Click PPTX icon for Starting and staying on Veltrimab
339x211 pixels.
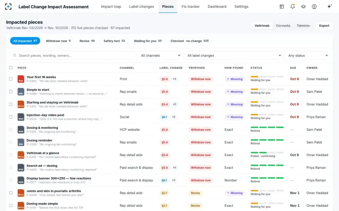pos(21,104)
